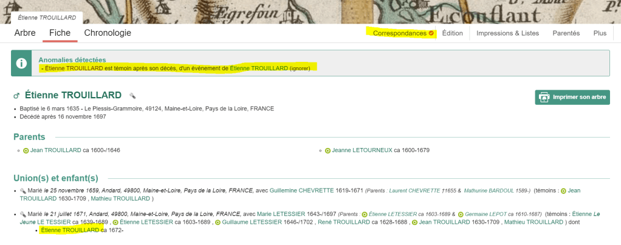Viewport: 621px width, 245px height.
Task: Click the ignorer link in the anomaly message
Action: click(300, 69)
